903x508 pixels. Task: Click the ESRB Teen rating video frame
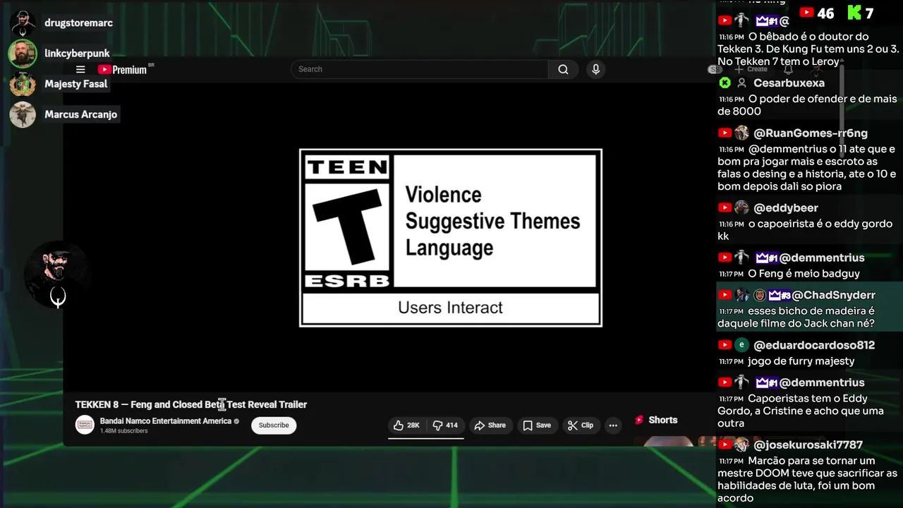[451, 238]
